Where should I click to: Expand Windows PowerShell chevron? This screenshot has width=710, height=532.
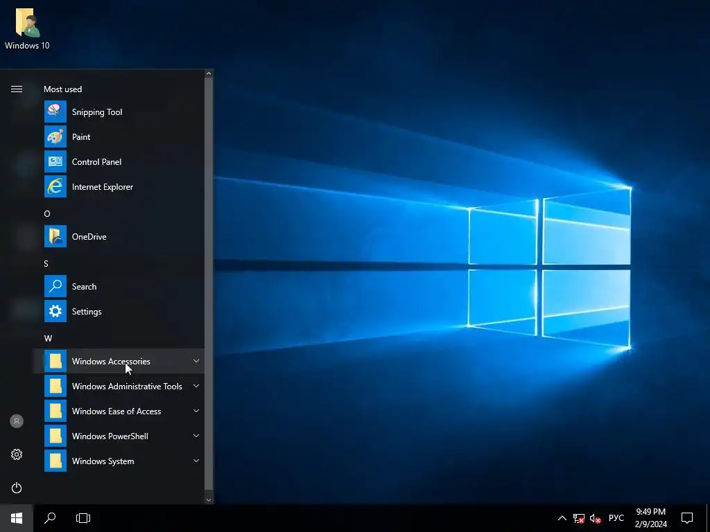[196, 436]
